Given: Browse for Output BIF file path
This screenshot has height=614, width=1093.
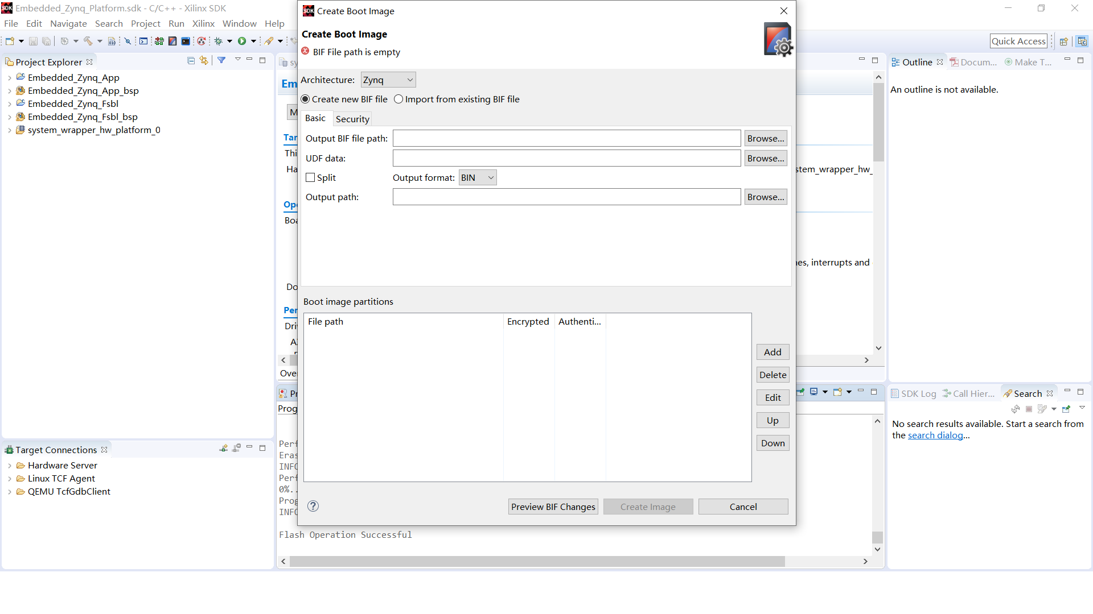Looking at the screenshot, I should pyautogui.click(x=765, y=138).
